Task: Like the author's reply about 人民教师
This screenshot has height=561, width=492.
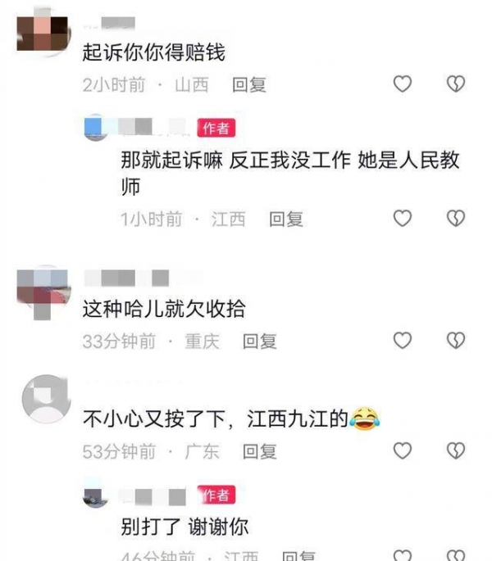Action: pyautogui.click(x=403, y=218)
